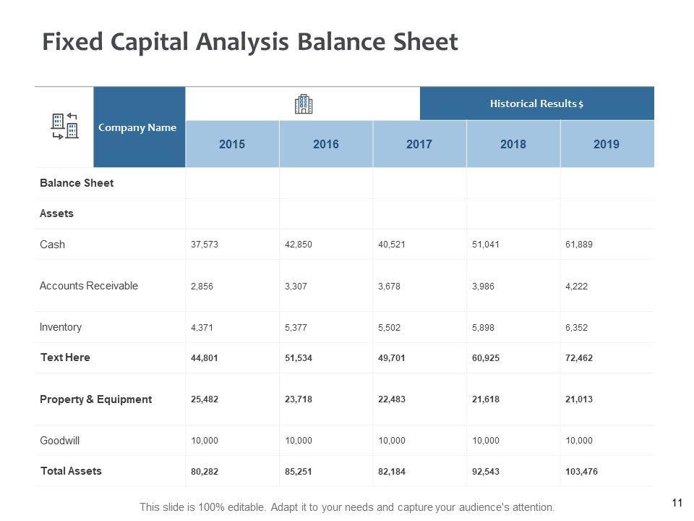This screenshot has height=521, width=694.
Task: Select the 2018 column header
Action: (513, 144)
